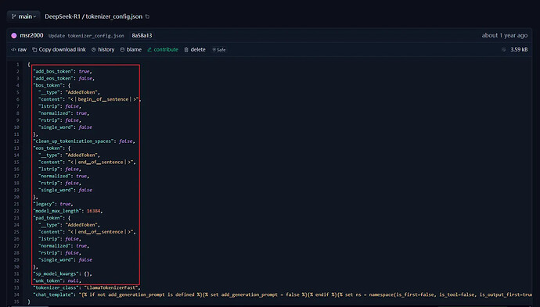The width and height of the screenshot is (540, 307).
Task: Click the contribute option
Action: pos(163,49)
